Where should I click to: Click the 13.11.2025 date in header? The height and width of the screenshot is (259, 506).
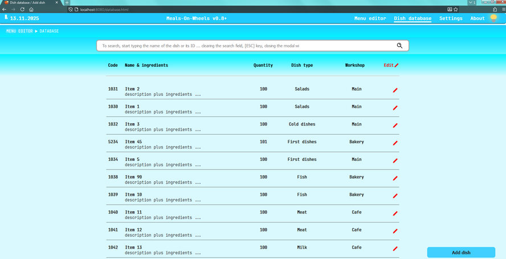(x=26, y=19)
